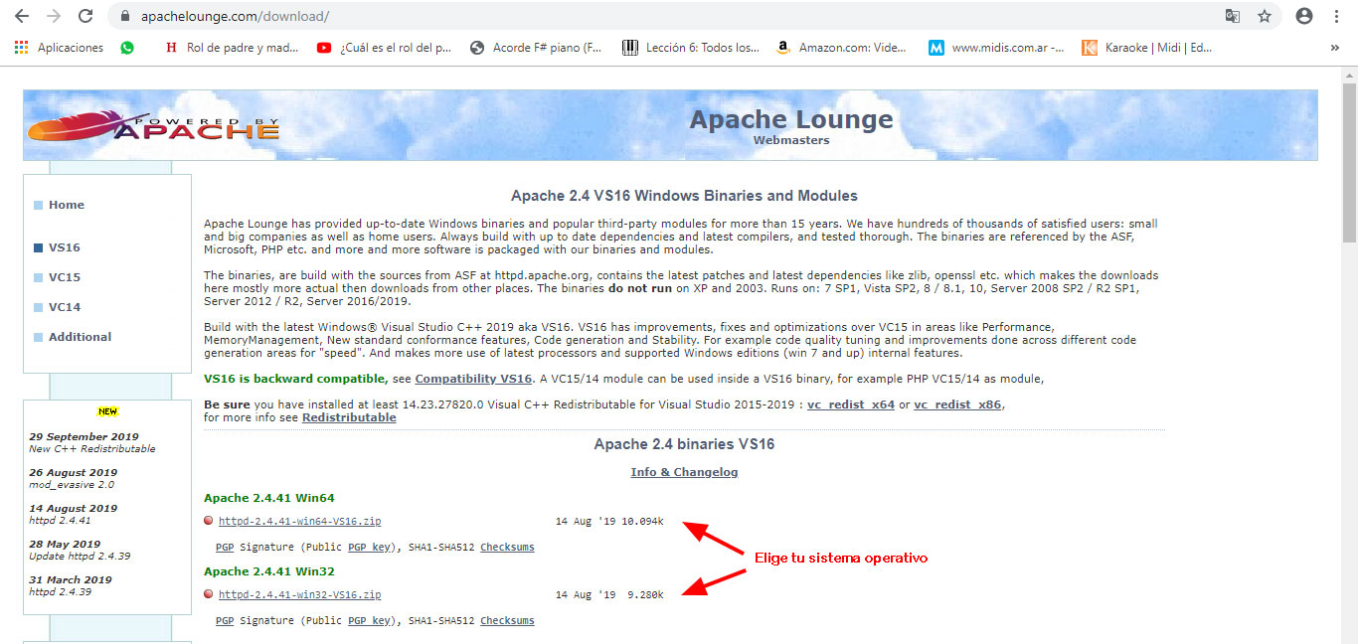The height and width of the screenshot is (644, 1358).
Task: Reload the page with refresh icon
Action: pos(85,17)
